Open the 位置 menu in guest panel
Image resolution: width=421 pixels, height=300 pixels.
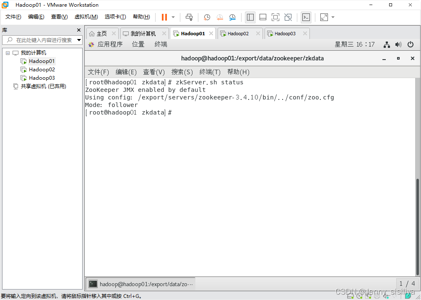point(138,44)
